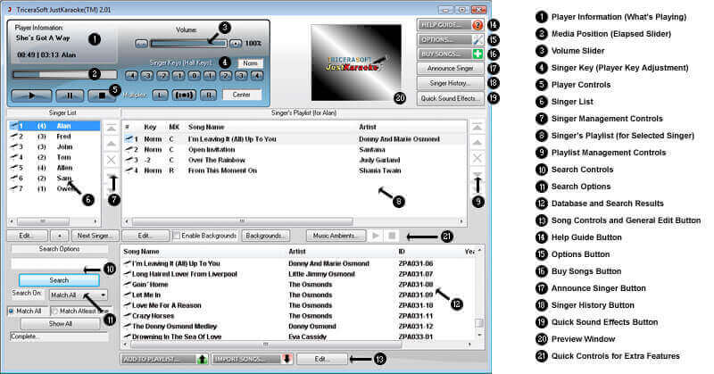
Task: Toggle Enable Backgrounds checkbox
Action: [x=177, y=236]
